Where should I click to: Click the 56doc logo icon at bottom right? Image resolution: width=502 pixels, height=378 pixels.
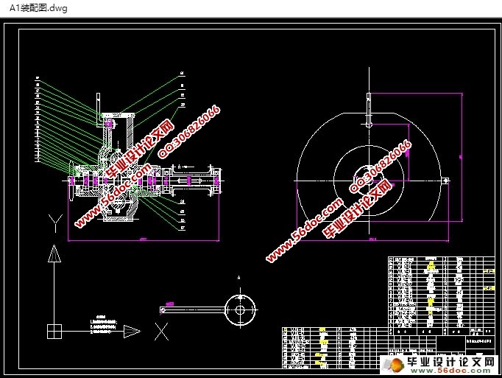point(392,364)
